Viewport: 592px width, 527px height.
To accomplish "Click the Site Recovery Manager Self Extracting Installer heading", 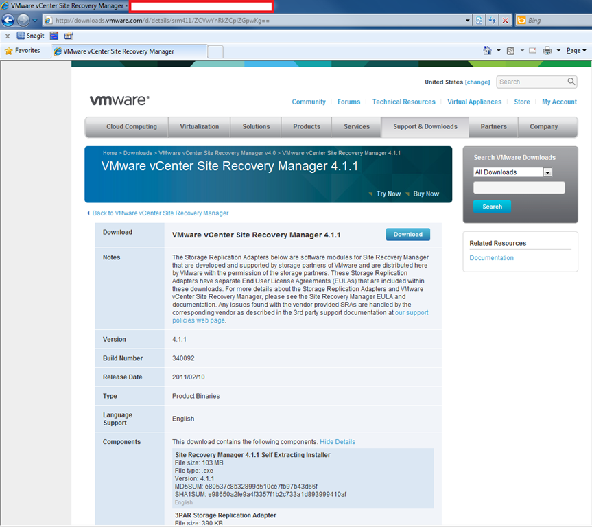I will point(252,455).
